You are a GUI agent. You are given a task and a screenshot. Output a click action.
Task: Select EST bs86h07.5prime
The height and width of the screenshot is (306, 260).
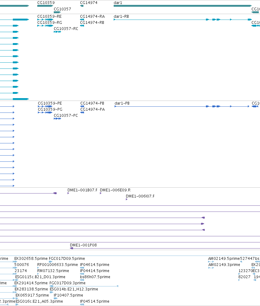click(x=95, y=277)
